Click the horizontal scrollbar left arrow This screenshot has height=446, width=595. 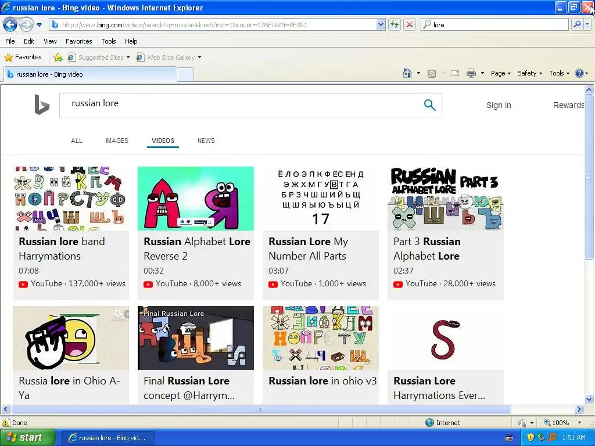pyautogui.click(x=5, y=409)
